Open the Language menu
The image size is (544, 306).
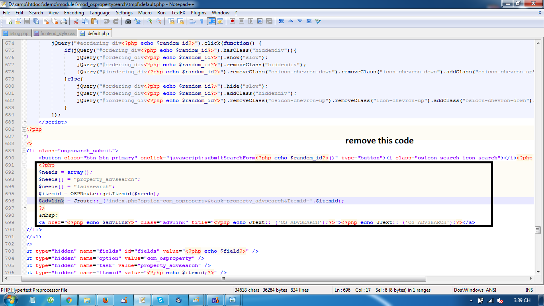point(100,13)
